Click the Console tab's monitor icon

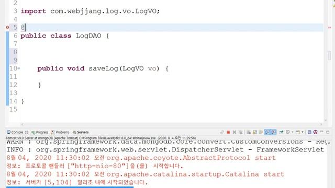click(x=8, y=132)
